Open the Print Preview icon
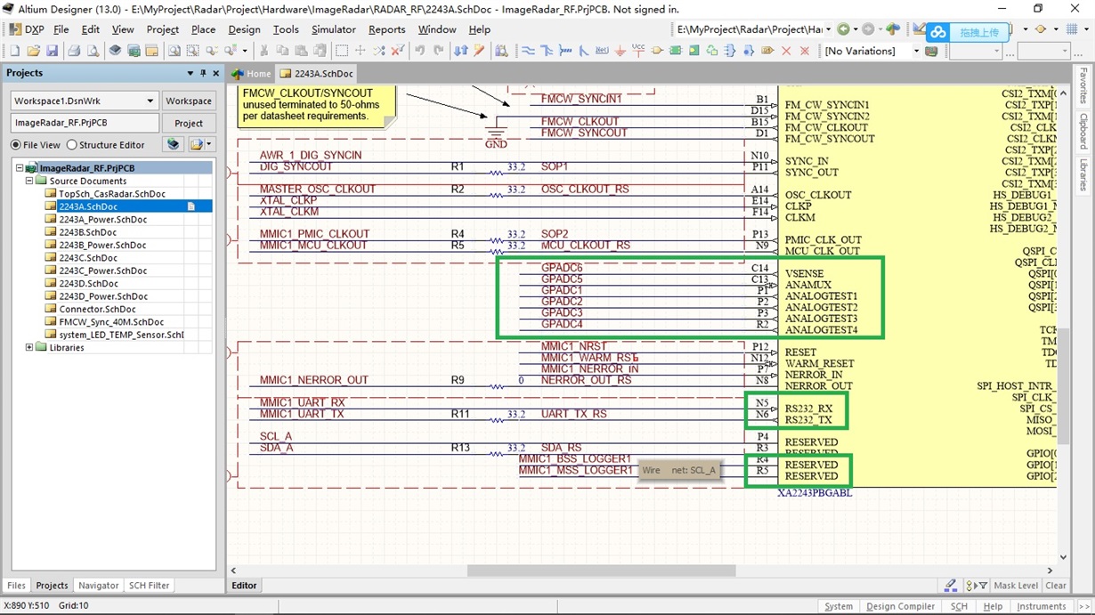1095x615 pixels. coord(93,51)
